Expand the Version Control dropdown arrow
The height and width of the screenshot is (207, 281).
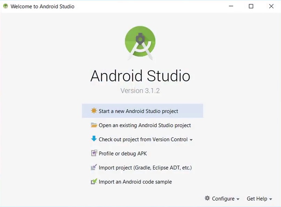point(191,140)
